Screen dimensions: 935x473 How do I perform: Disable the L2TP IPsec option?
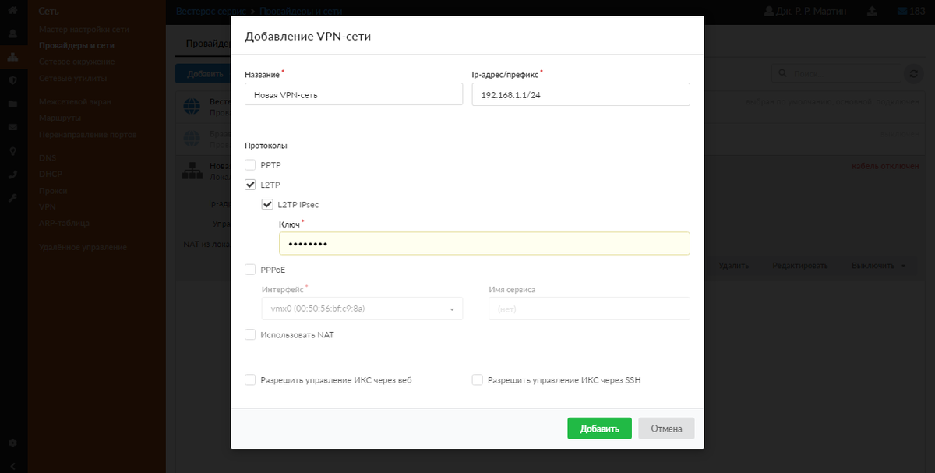pyautogui.click(x=266, y=204)
